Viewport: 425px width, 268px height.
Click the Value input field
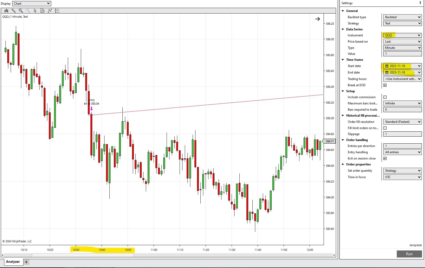(402, 54)
